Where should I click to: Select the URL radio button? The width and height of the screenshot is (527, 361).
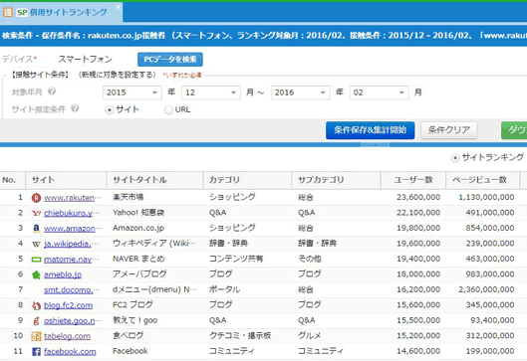(168, 109)
